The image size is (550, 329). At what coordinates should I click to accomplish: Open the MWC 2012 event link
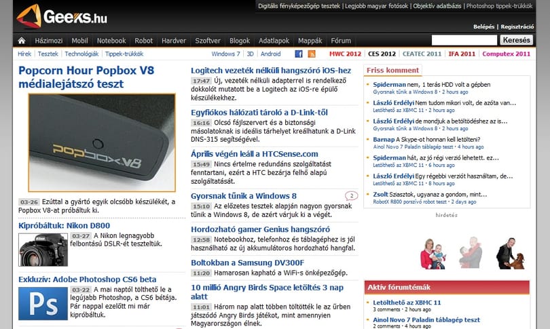click(345, 54)
